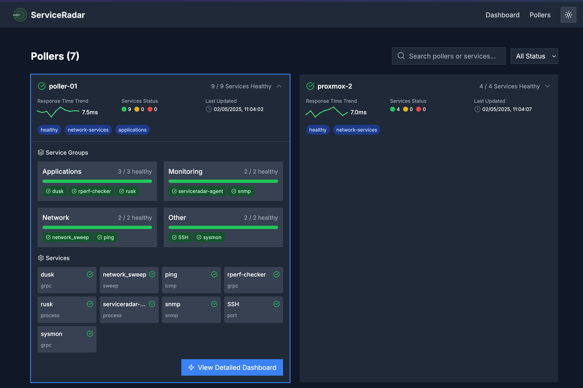Click the check icon on sysmon service tile
The width and height of the screenshot is (583, 388).
pyautogui.click(x=90, y=334)
